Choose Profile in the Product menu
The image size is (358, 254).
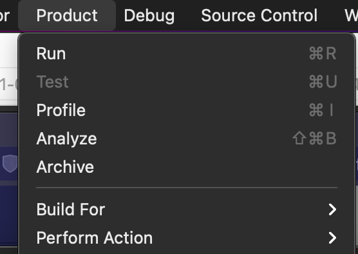187,110
